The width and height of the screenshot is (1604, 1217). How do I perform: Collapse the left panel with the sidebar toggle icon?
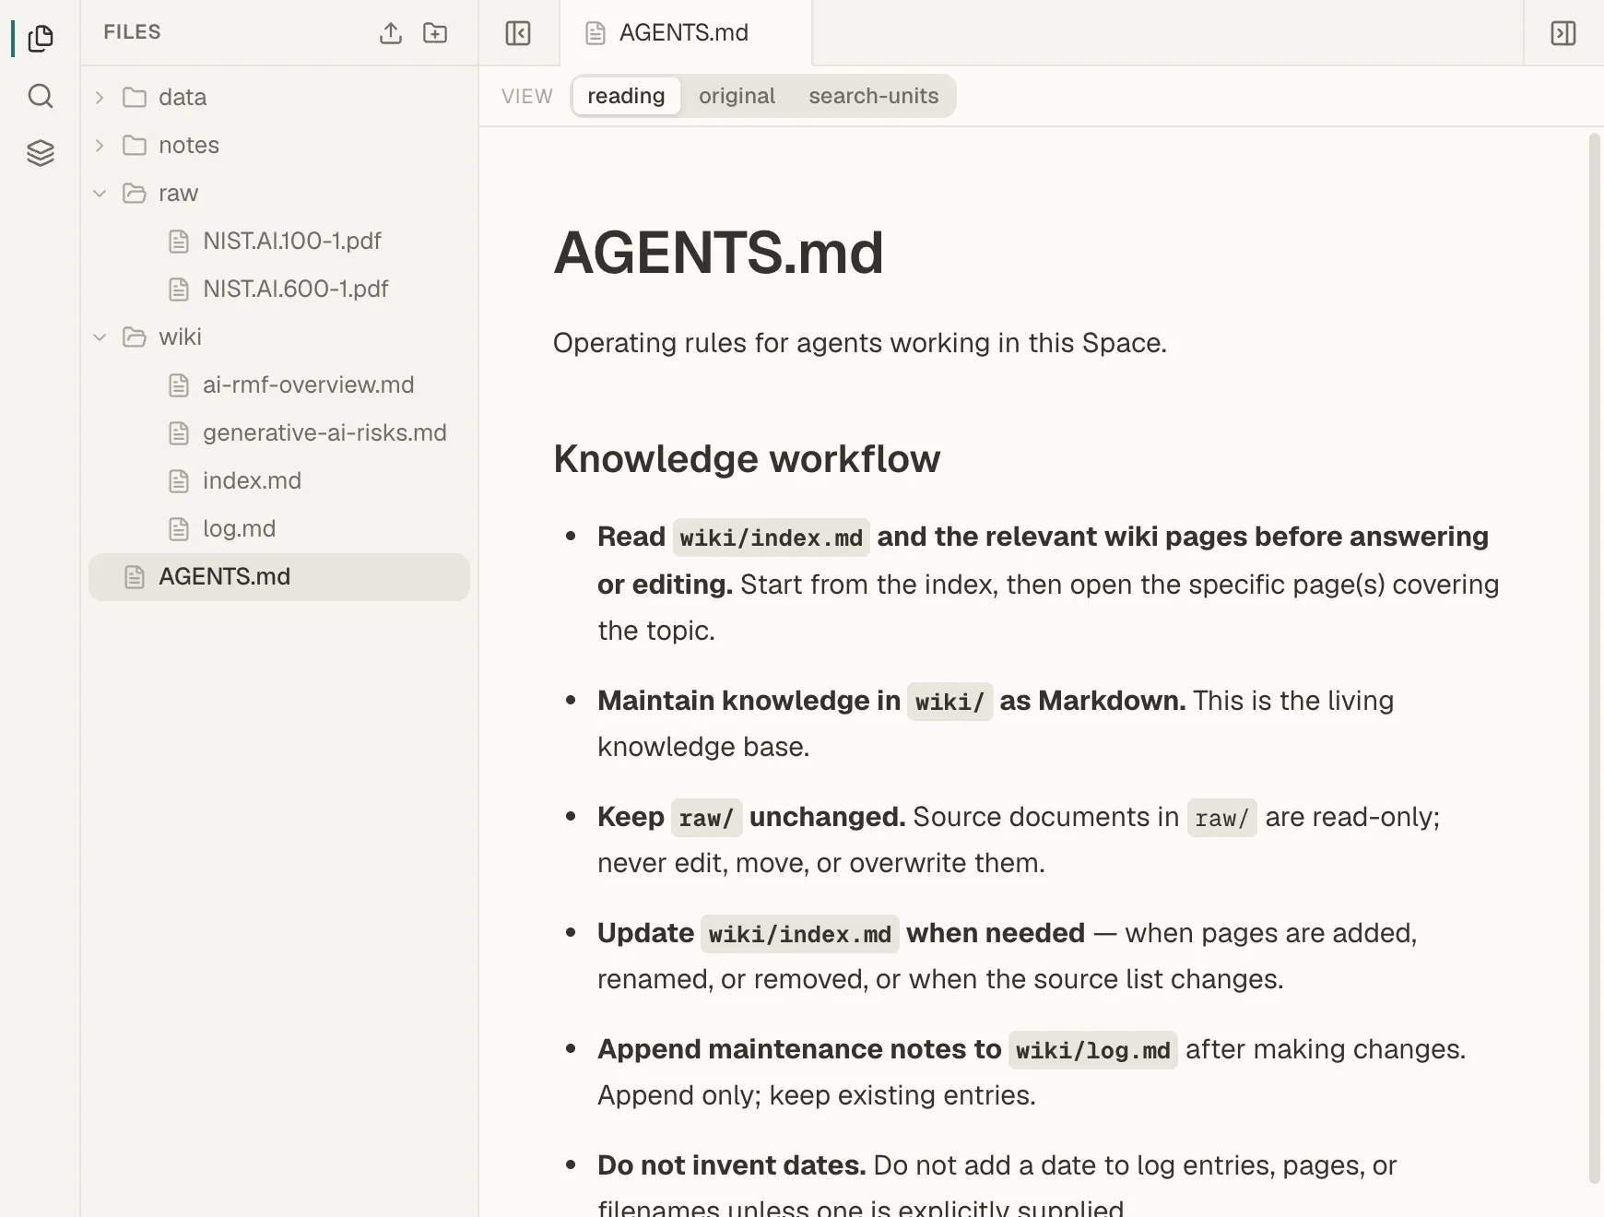pyautogui.click(x=518, y=33)
